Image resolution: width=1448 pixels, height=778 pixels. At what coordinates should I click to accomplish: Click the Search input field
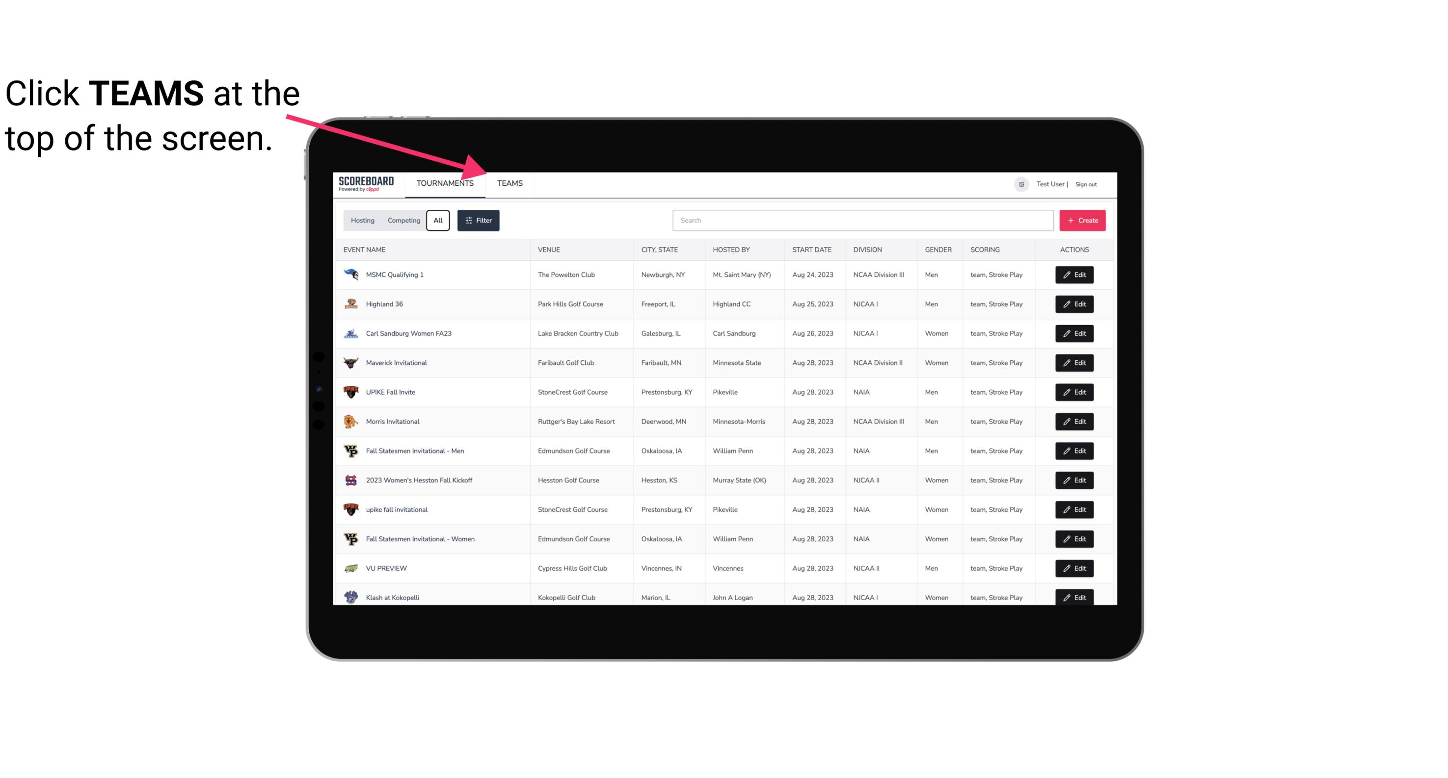tap(861, 221)
